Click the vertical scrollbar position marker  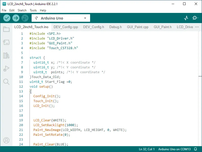pos(200,76)
